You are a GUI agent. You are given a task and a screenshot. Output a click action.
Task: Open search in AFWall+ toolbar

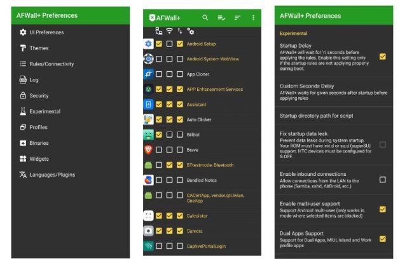click(x=205, y=18)
